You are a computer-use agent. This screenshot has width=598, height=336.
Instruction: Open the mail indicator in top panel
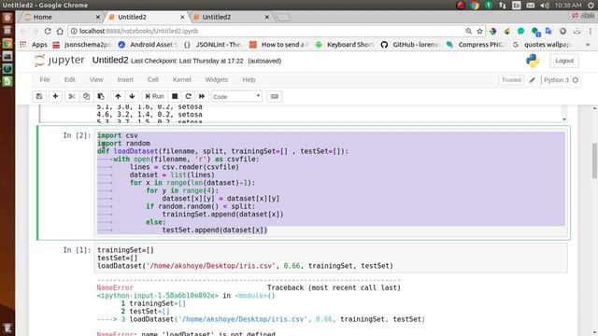pyautogui.click(x=531, y=5)
